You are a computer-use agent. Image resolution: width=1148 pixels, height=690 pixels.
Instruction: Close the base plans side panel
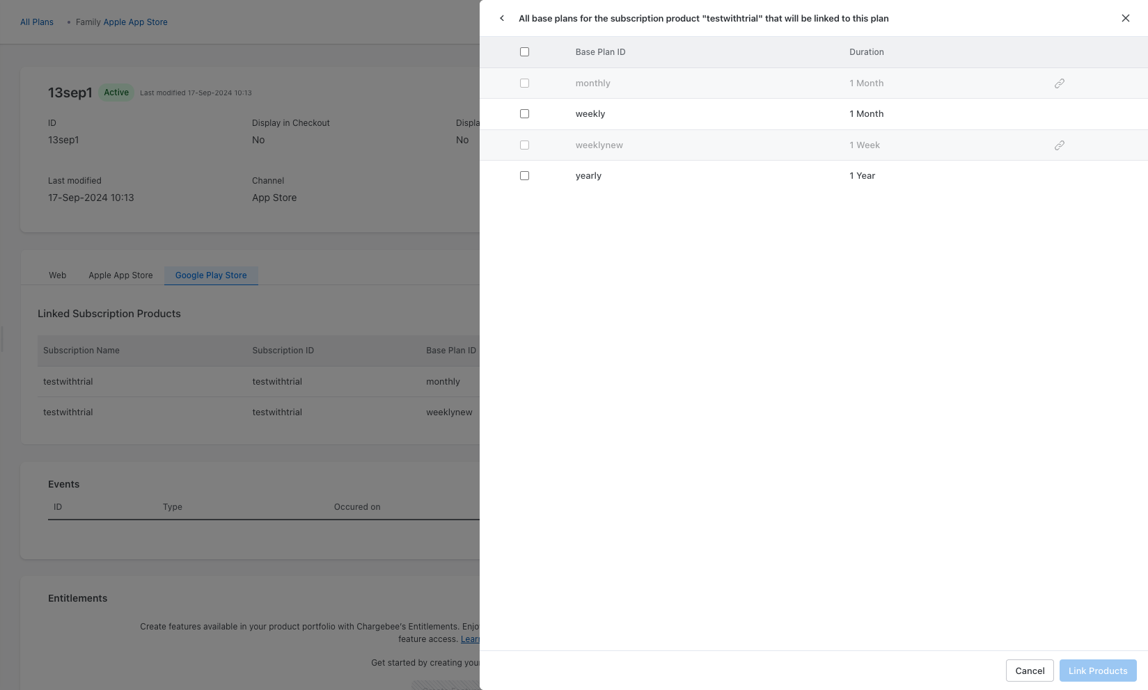[x=1125, y=18]
